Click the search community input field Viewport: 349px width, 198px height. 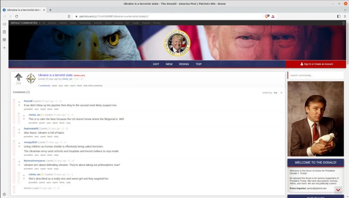click(x=315, y=75)
